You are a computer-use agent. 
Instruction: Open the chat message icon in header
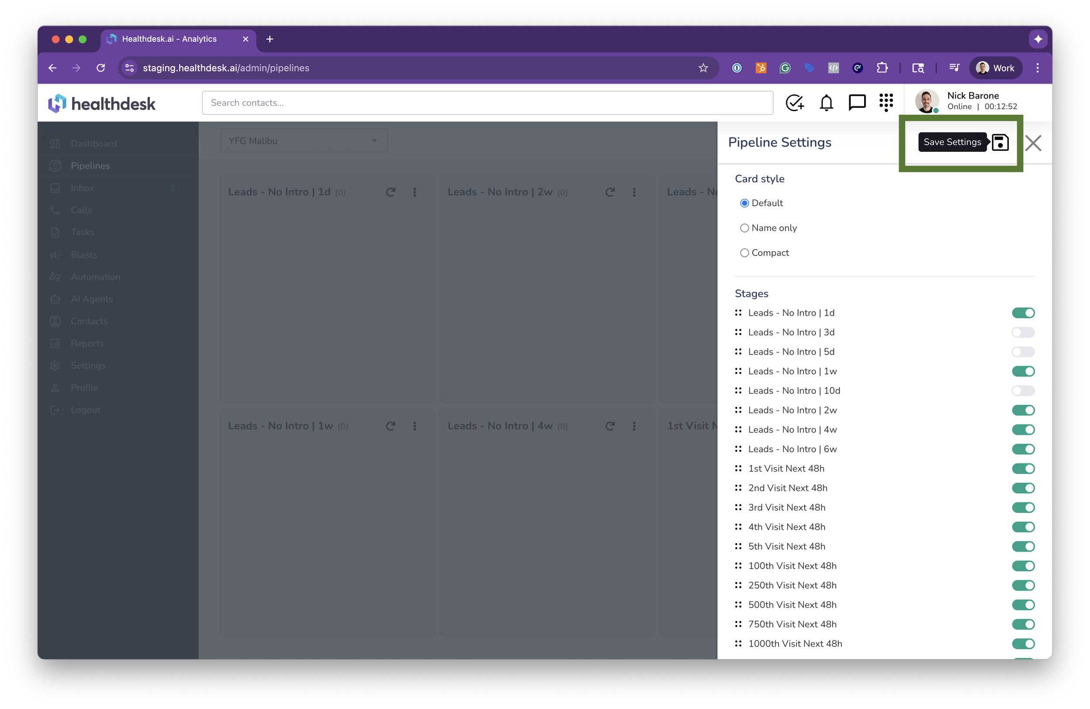(x=856, y=102)
